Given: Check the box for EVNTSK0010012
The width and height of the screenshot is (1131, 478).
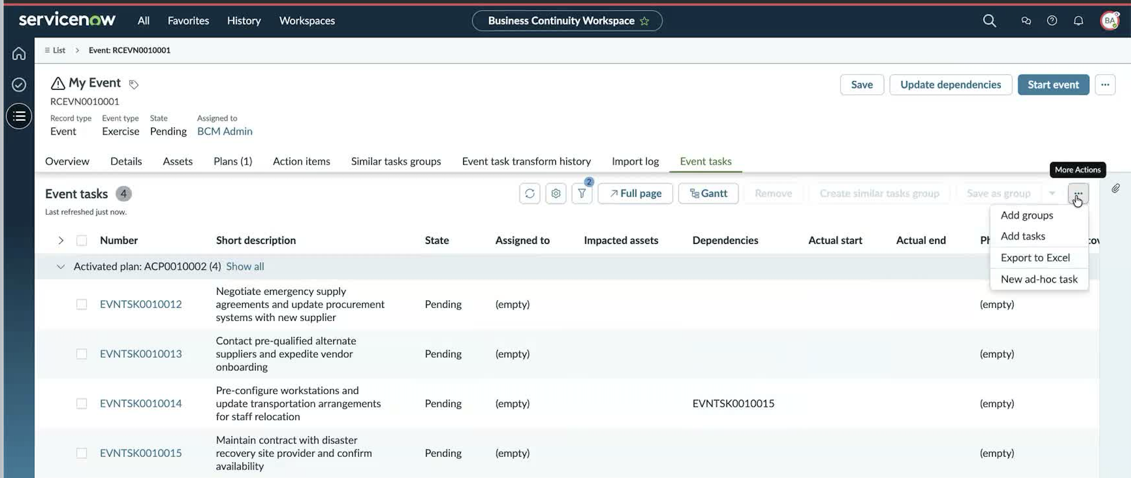Looking at the screenshot, I should pos(82,304).
